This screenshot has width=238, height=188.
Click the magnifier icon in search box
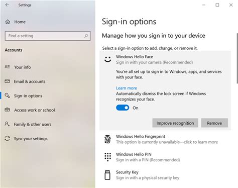86,36
